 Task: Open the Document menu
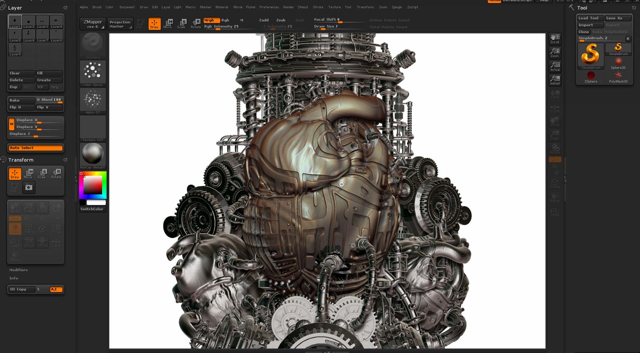(x=127, y=7)
